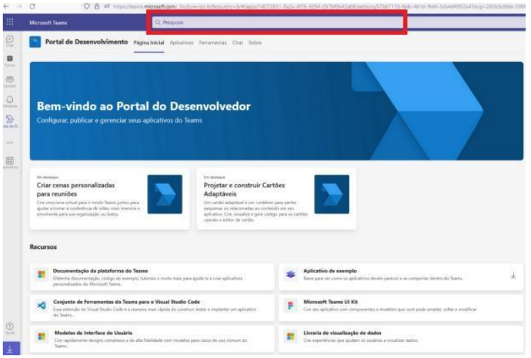This screenshot has width=531, height=358.
Task: Open the Teams icon in the left sidebar
Action: coord(9,63)
